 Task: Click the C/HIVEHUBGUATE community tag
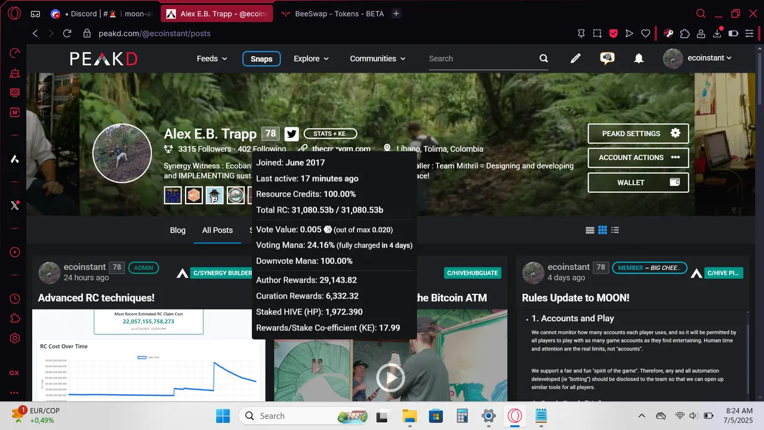pos(473,273)
